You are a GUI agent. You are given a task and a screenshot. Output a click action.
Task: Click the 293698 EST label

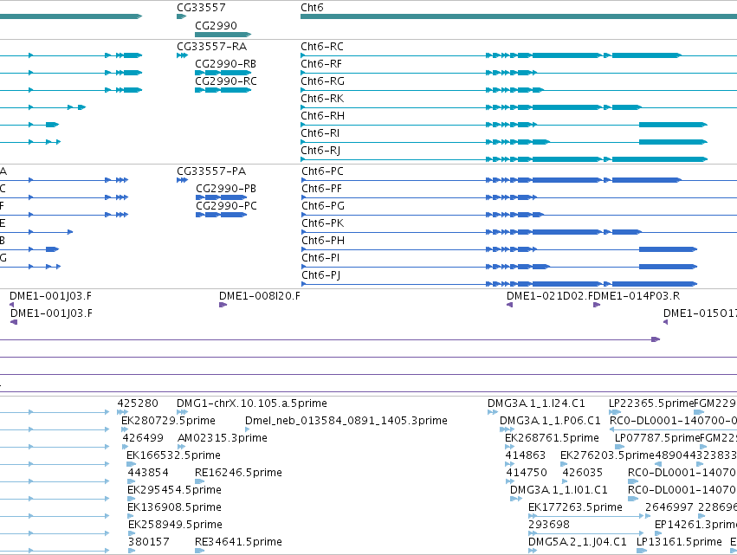pyautogui.click(x=549, y=525)
